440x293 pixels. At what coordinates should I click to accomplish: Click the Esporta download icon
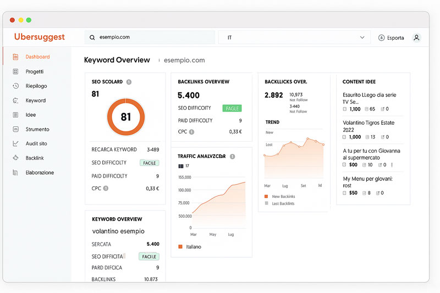click(x=381, y=37)
